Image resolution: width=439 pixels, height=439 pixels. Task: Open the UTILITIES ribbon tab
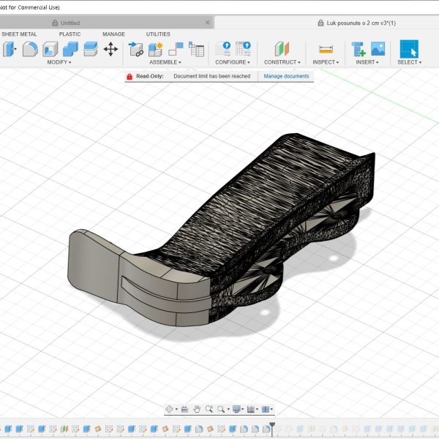click(158, 34)
